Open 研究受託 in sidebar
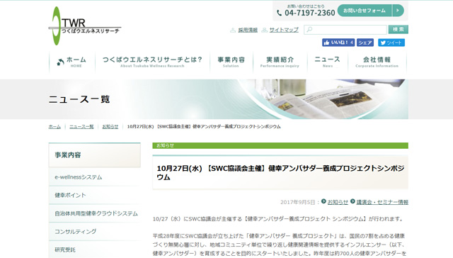The image size is (453, 258). click(94, 249)
